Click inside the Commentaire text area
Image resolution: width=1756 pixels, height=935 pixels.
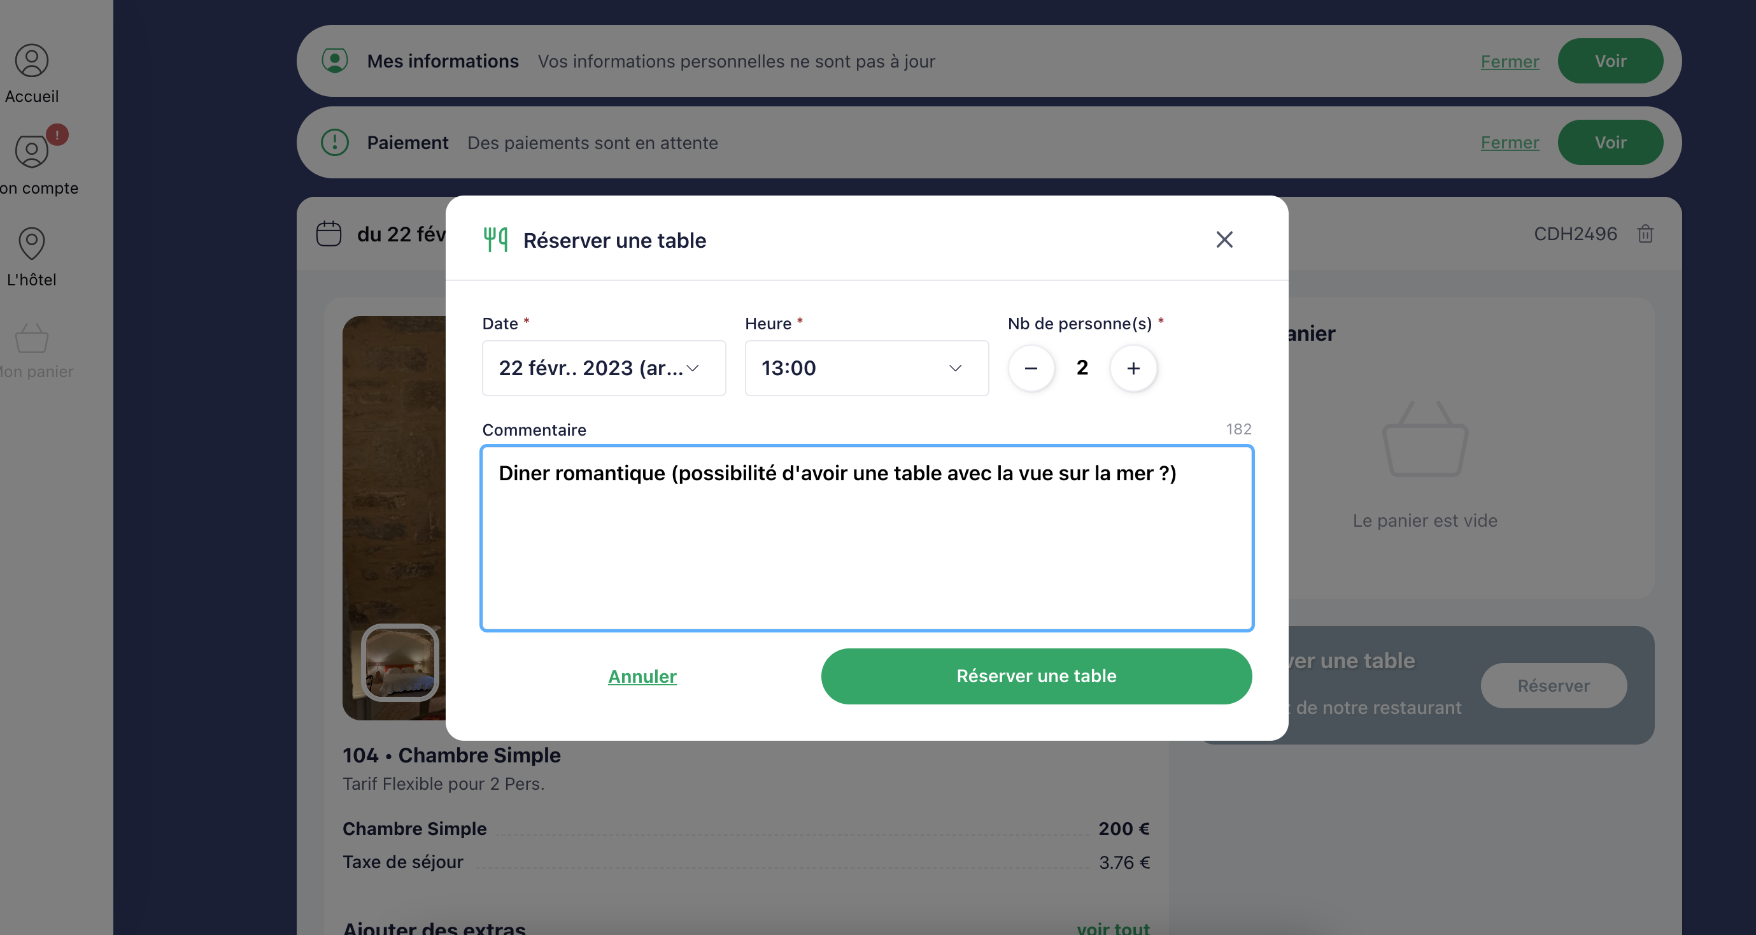click(867, 538)
